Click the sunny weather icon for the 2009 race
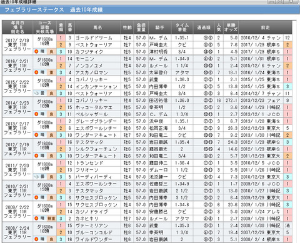This screenshot has height=243, width=300. [36, 218]
